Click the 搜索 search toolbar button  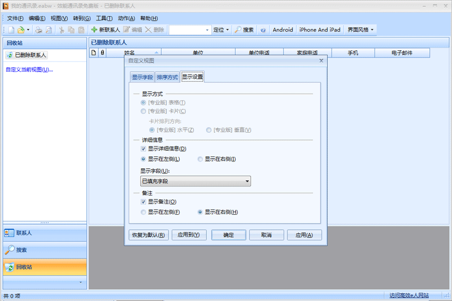click(244, 30)
